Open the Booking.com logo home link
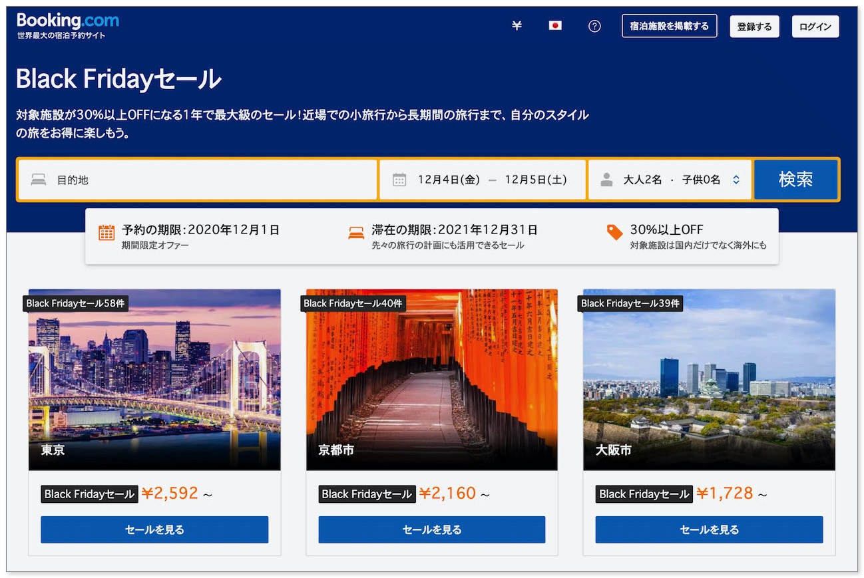 67,21
